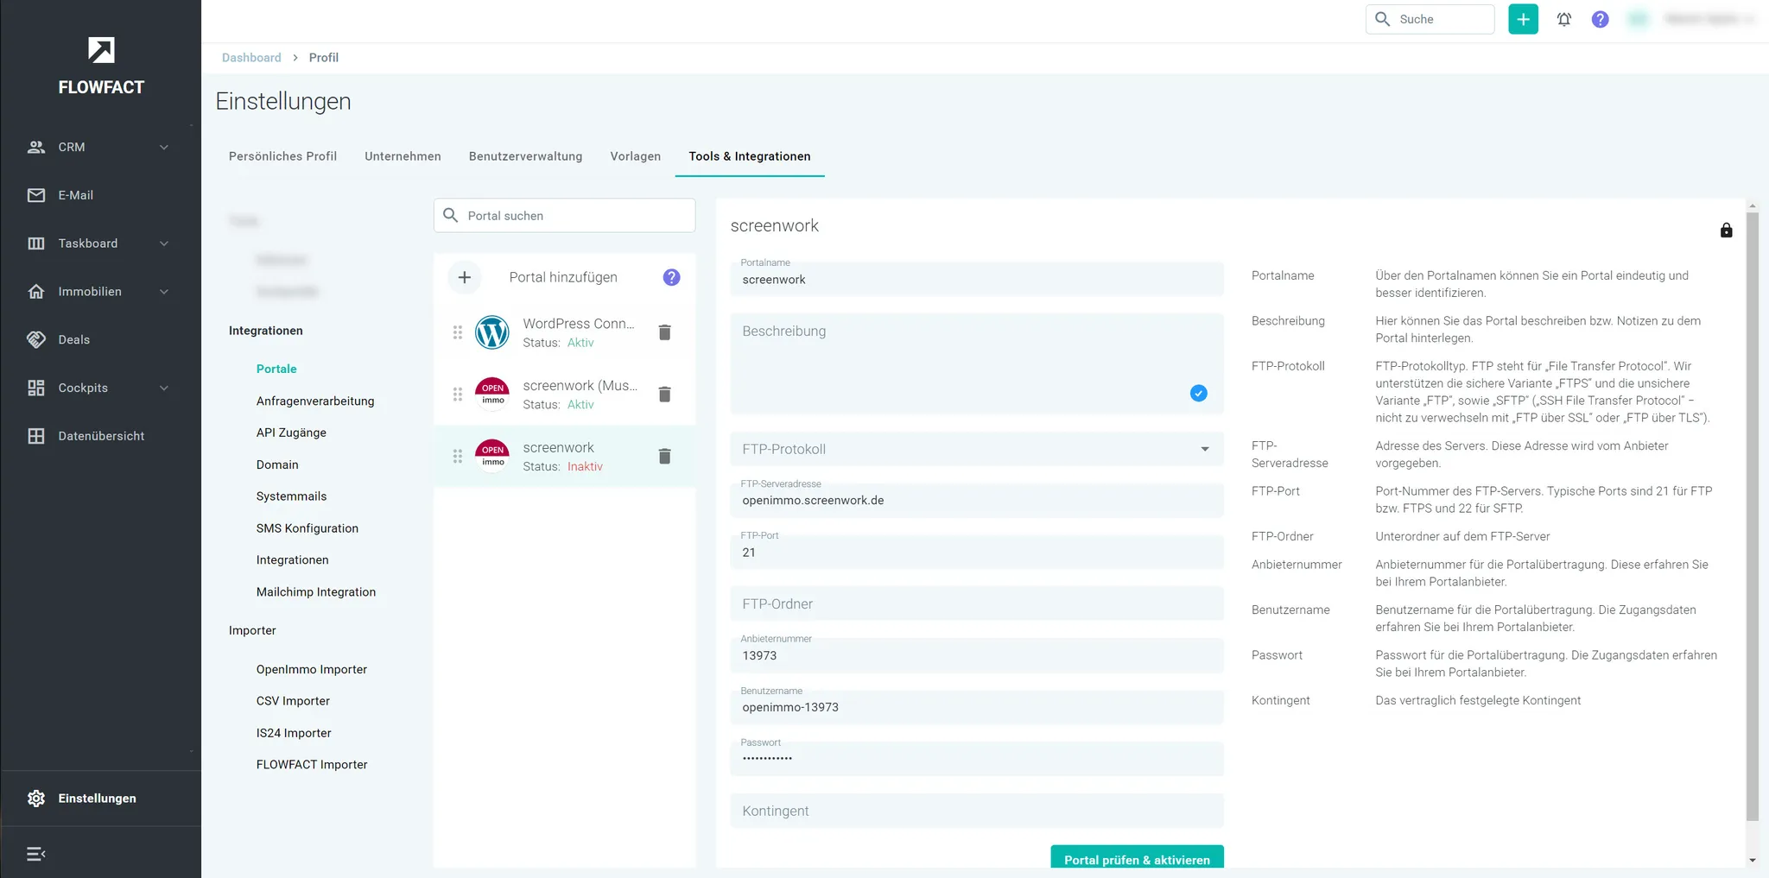The image size is (1769, 878).
Task: Open IS24 Importer
Action: (294, 733)
